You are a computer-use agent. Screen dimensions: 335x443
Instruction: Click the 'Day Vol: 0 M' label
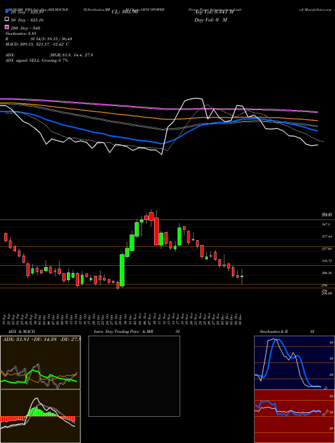click(x=210, y=20)
